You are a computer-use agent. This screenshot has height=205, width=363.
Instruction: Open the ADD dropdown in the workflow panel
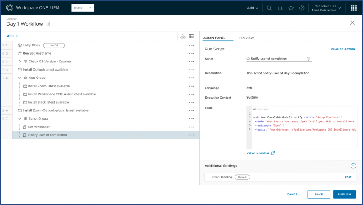pos(12,36)
